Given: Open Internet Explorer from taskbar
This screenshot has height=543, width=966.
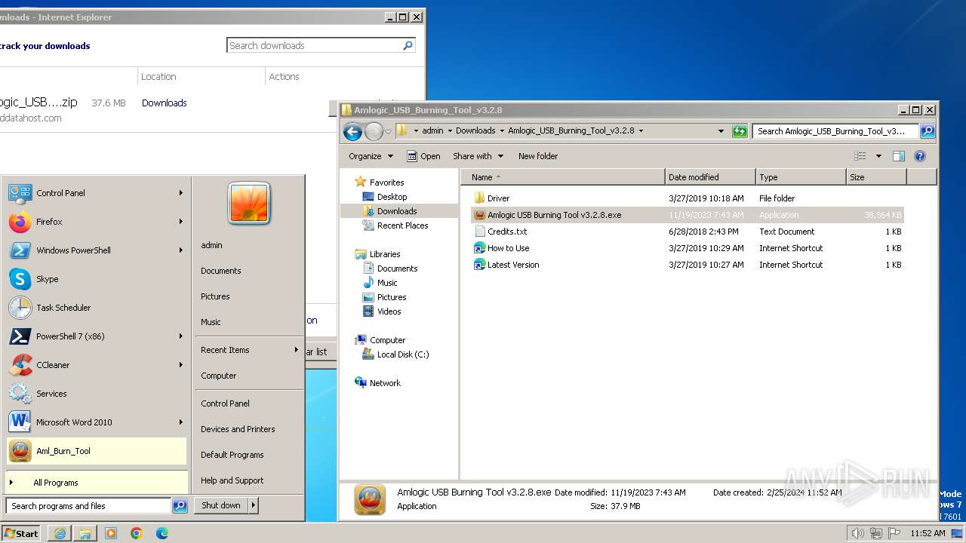Looking at the screenshot, I should point(60,533).
